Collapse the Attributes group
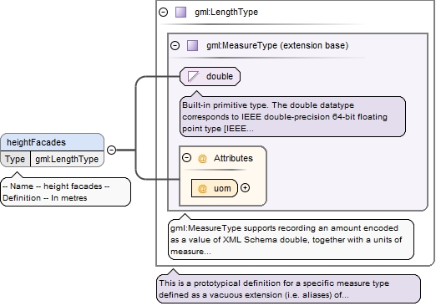Screen dimensions: 436x306 [x=186, y=158]
